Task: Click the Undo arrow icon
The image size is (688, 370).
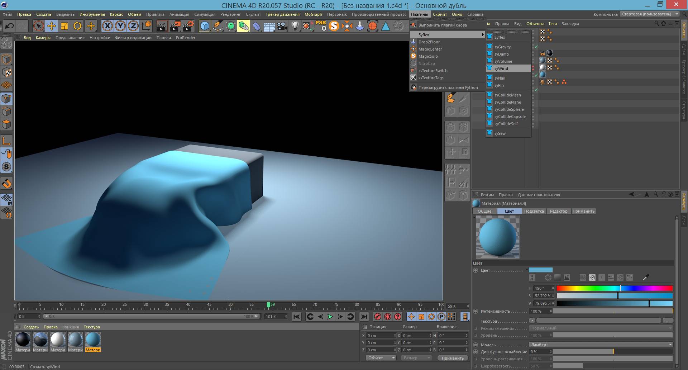Action: (10, 26)
